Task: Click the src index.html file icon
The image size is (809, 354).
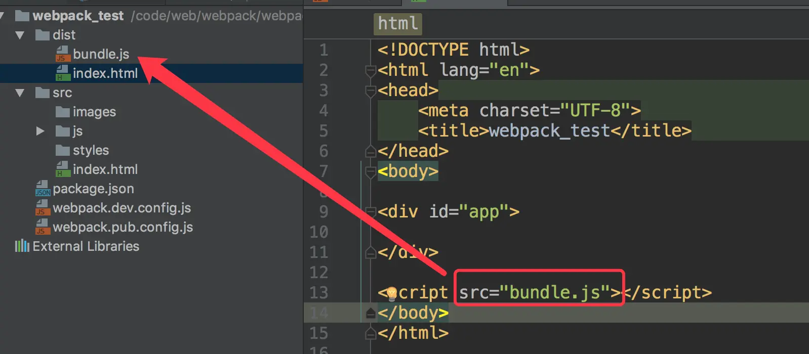Action: pyautogui.click(x=63, y=169)
